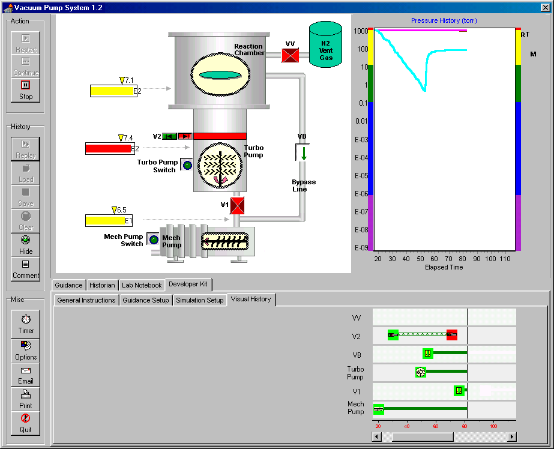Select the Visual History sub-tab

251,299
